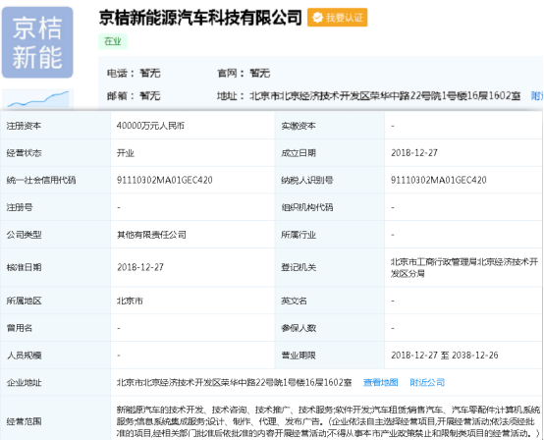This screenshot has width=544, height=440.
Task: Click 核准日期 value 2018-12-27
Action: pos(140,267)
